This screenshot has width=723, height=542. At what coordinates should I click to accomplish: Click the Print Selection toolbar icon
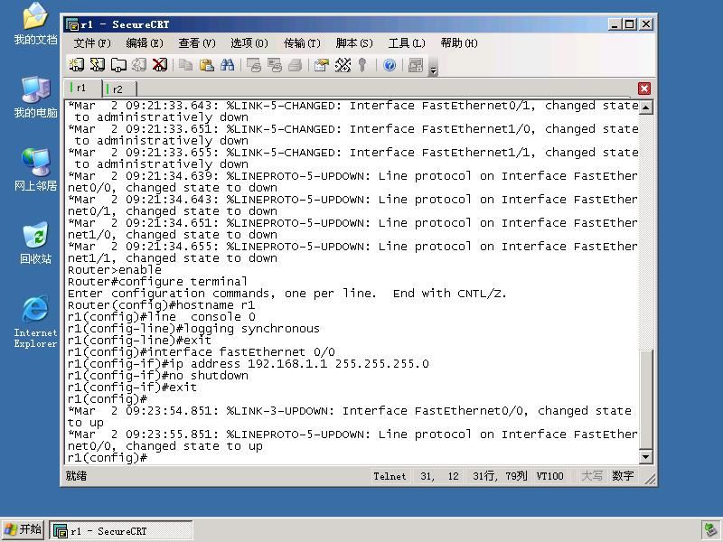[x=275, y=65]
